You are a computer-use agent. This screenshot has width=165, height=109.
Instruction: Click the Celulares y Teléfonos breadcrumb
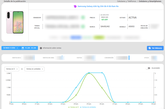pos(127,1)
